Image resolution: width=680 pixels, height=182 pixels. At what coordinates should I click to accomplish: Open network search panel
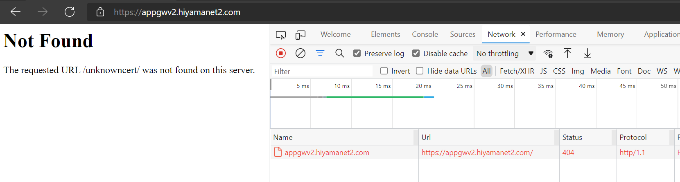pyautogui.click(x=340, y=53)
